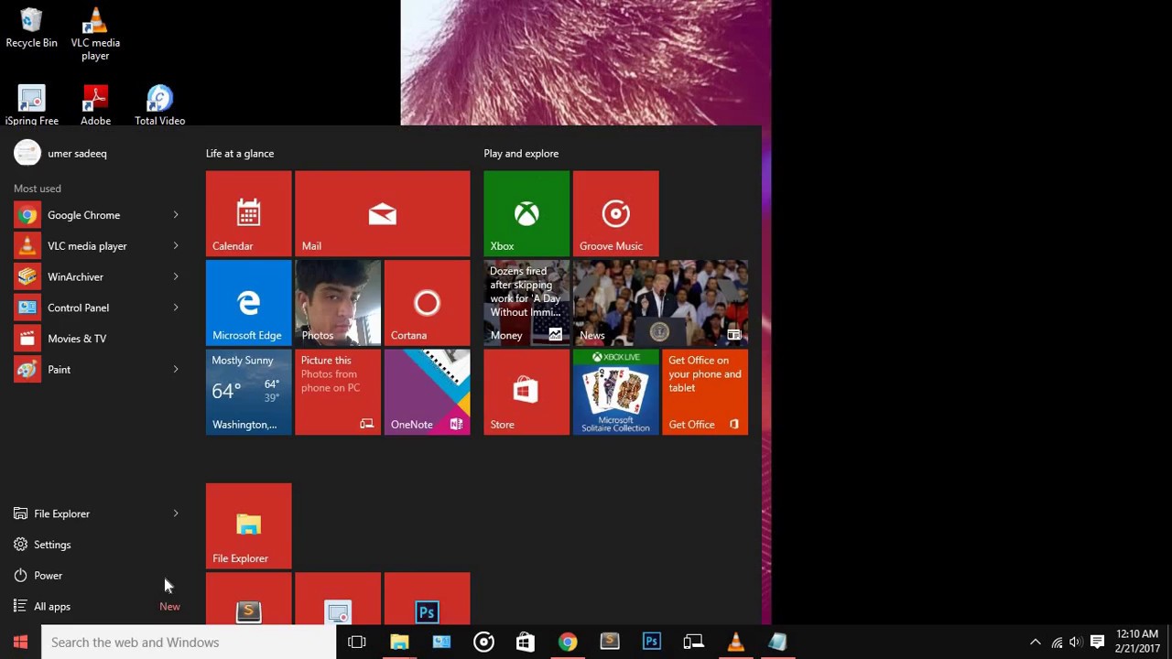The width and height of the screenshot is (1172, 659).
Task: Open VLC media player from the taskbar
Action: click(x=736, y=643)
